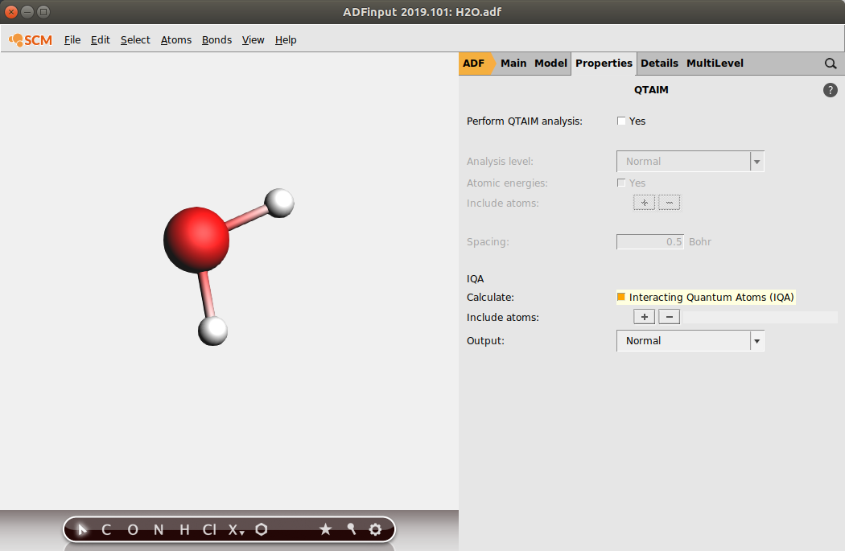
Task: Click the red oxygen atom
Action: [196, 240]
